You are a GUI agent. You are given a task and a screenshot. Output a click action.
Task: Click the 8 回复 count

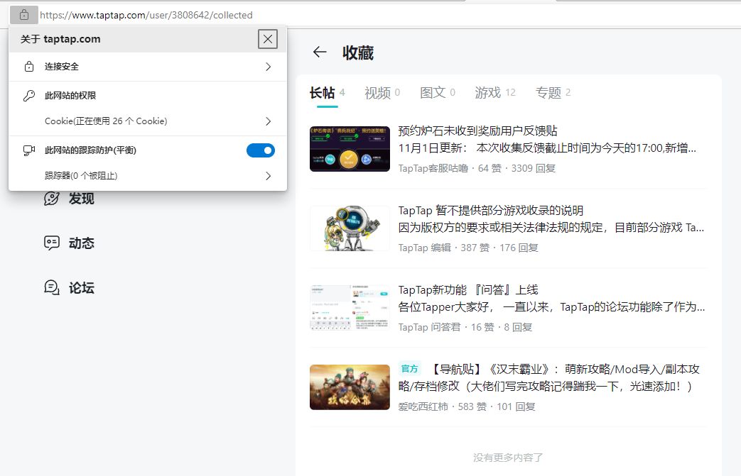pos(518,327)
